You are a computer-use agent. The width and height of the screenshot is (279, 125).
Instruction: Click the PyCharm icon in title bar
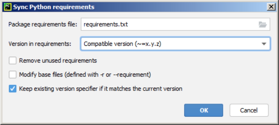point(6,6)
